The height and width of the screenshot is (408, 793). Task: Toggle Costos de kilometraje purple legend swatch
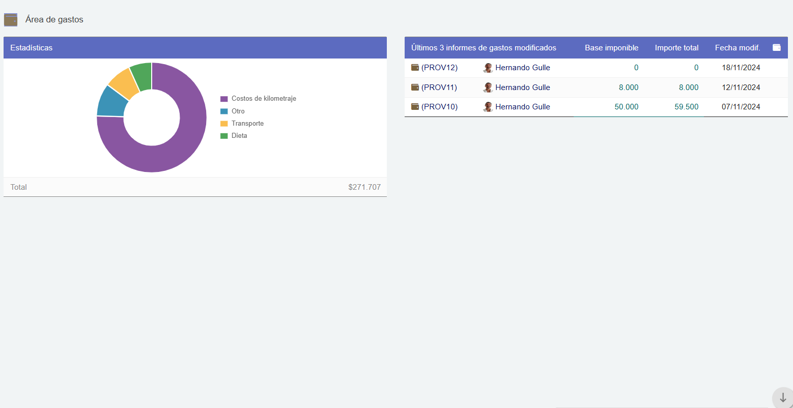(x=224, y=99)
